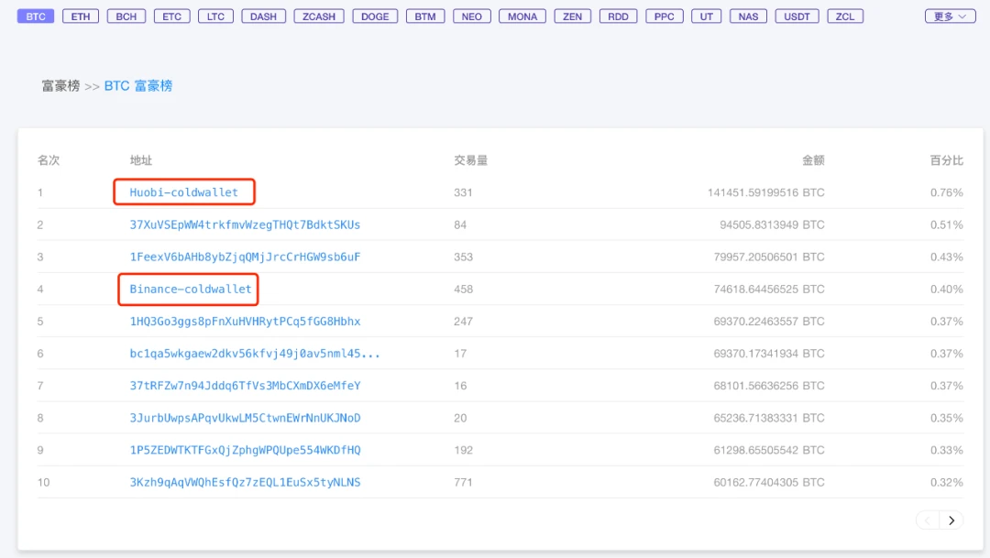Select the MONA coin tab
The height and width of the screenshot is (558, 990).
(x=522, y=16)
